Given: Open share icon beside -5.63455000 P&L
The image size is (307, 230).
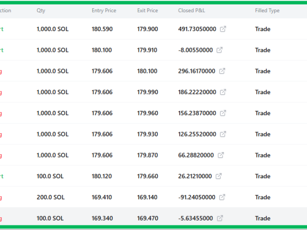Looking at the screenshot, I should [220, 218].
